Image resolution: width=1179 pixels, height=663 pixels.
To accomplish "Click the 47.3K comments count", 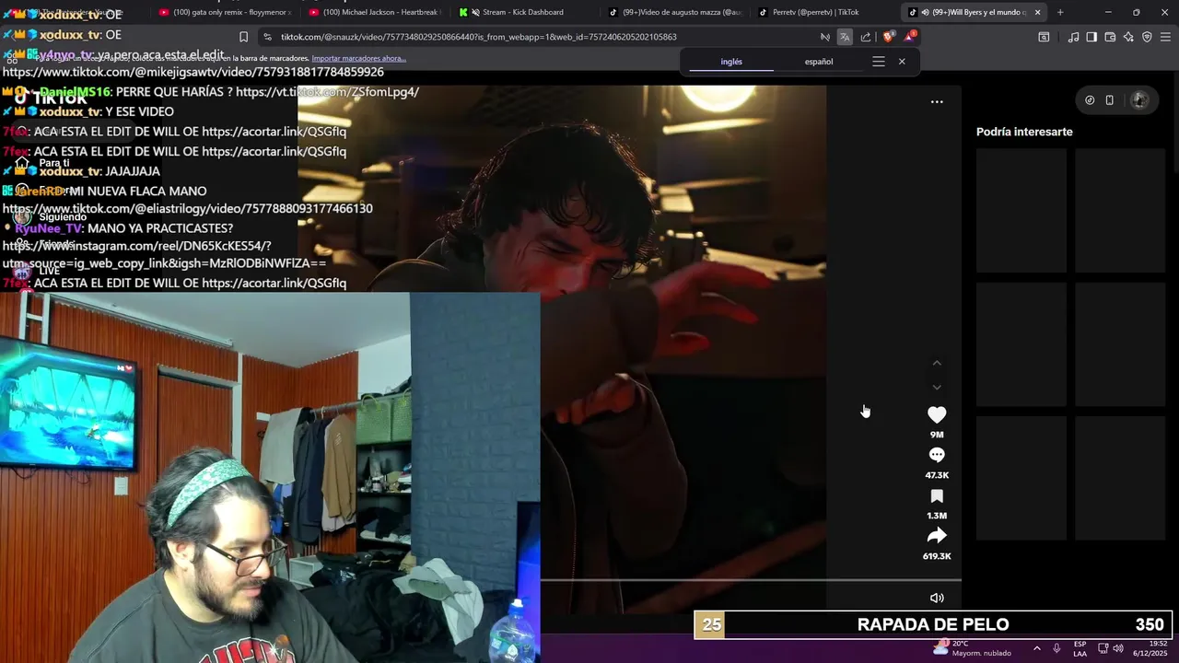I will 937,475.
